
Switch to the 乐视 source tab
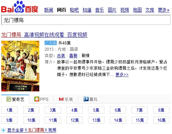click(x=66, y=99)
